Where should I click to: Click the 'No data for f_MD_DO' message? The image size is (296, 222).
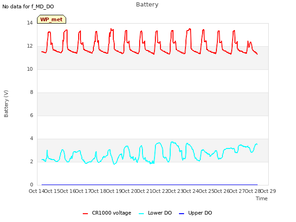(28, 6)
